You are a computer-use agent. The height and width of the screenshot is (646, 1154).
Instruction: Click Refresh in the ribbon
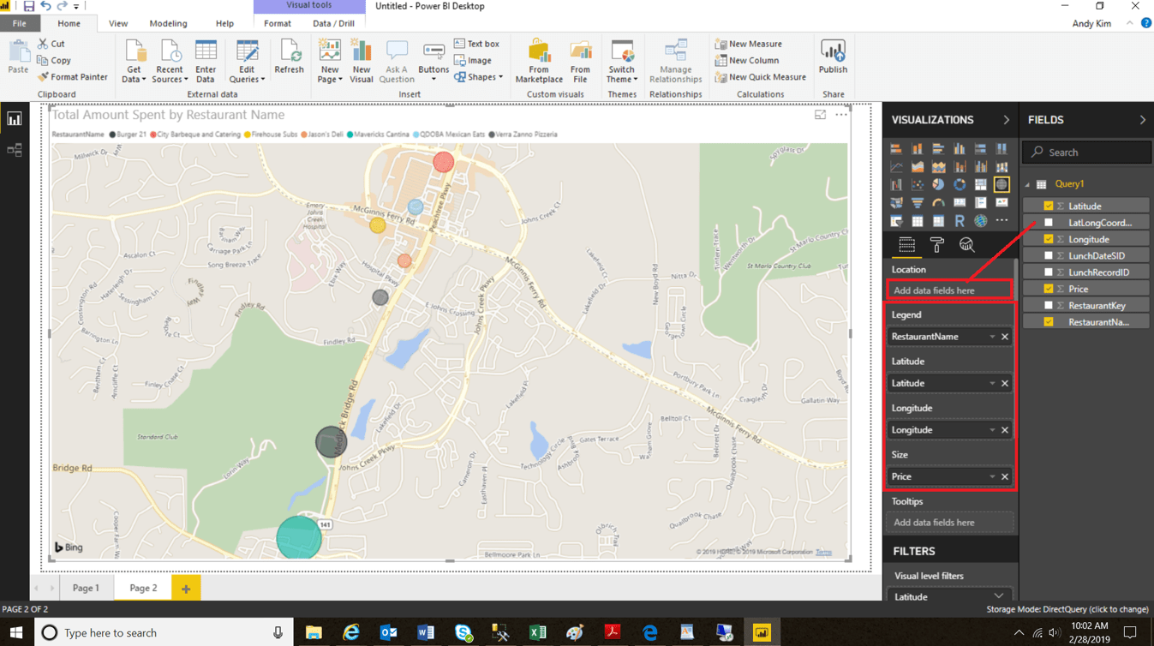[x=289, y=57]
